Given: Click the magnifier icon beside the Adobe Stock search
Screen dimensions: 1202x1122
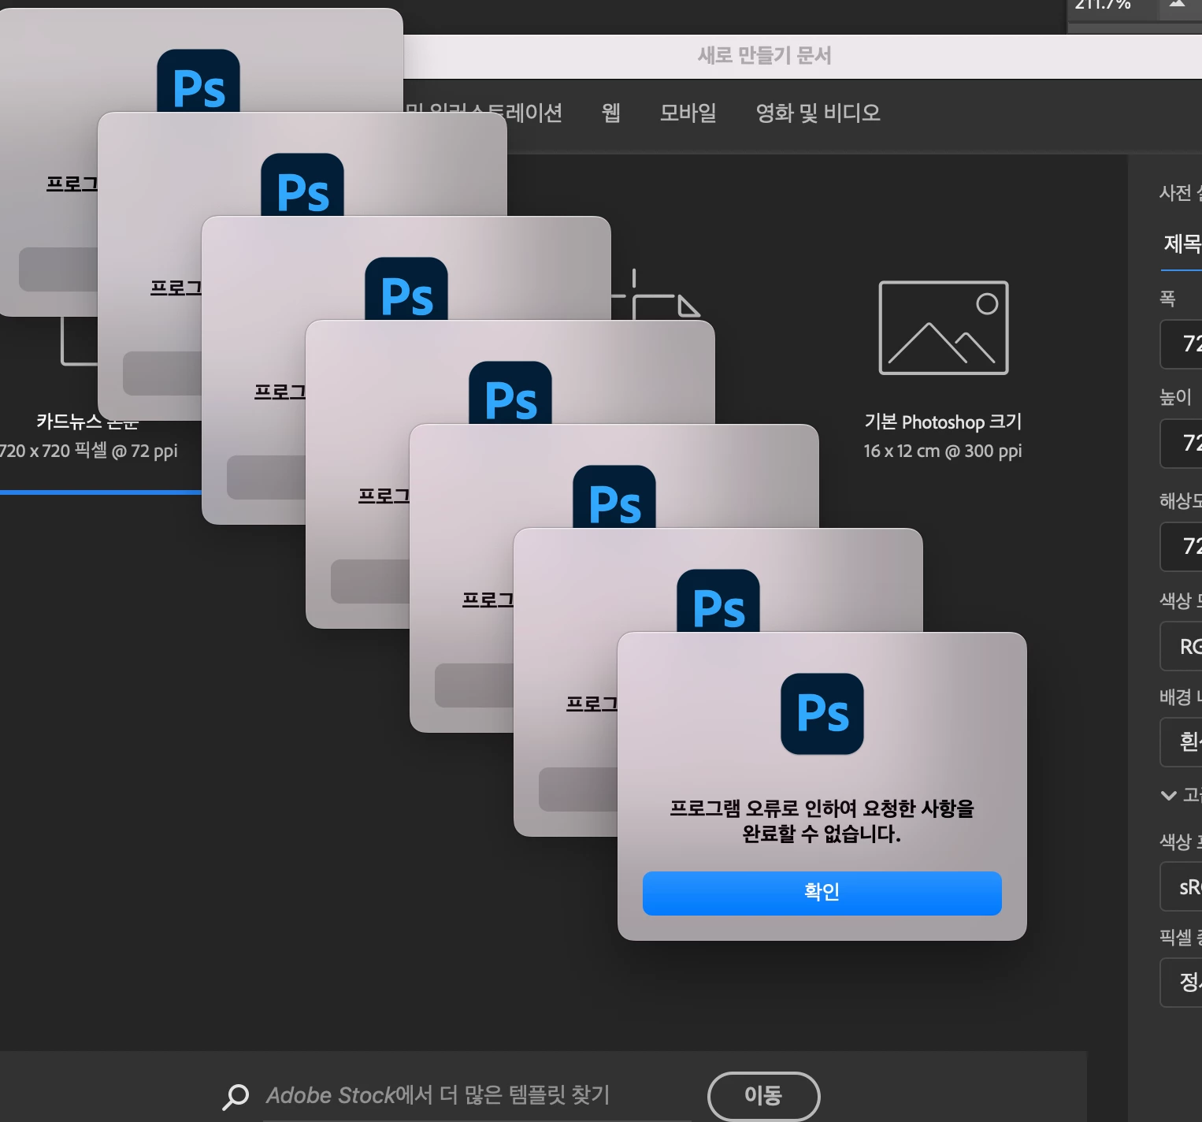Looking at the screenshot, I should coord(235,1096).
